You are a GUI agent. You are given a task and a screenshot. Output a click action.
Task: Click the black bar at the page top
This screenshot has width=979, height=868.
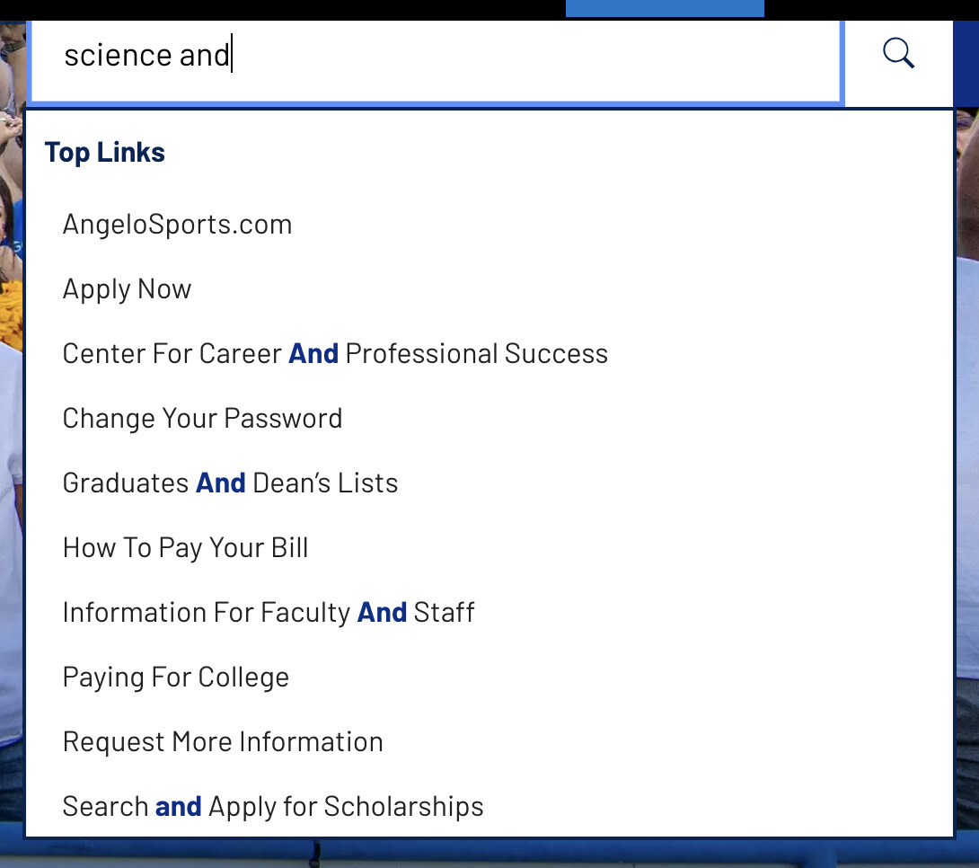(x=269, y=9)
